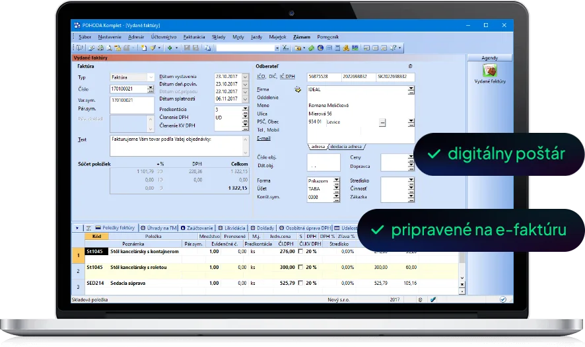Open Vydané faktúry agenda icon
The width and height of the screenshot is (585, 347).
[x=489, y=70]
